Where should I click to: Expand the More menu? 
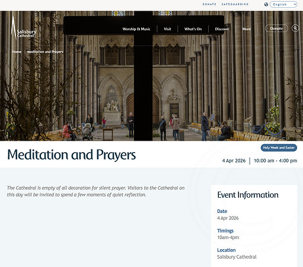coord(247,29)
